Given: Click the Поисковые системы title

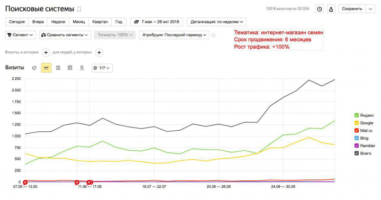Looking at the screenshot, I should (40, 9).
